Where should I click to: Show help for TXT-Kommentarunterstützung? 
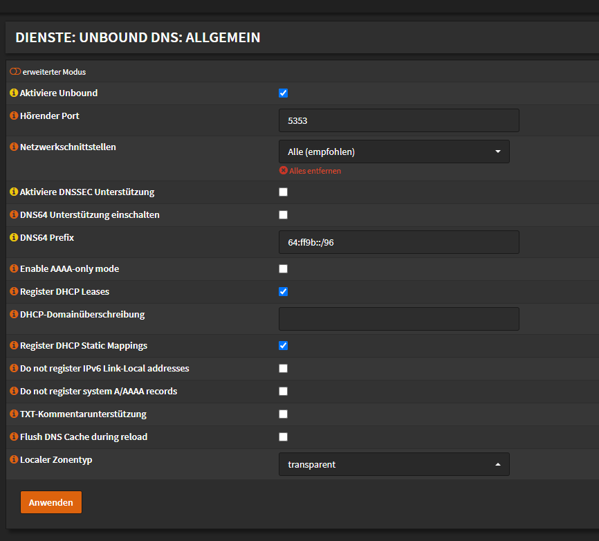(x=14, y=414)
